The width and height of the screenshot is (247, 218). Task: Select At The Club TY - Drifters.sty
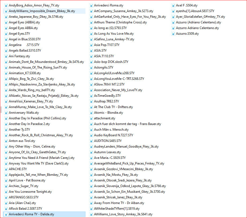[x=113, y=107]
